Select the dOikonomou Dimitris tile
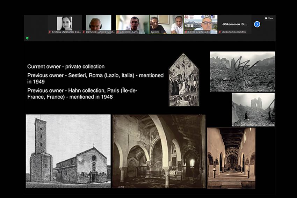This screenshot has width=297, height=198. tap(235, 24)
